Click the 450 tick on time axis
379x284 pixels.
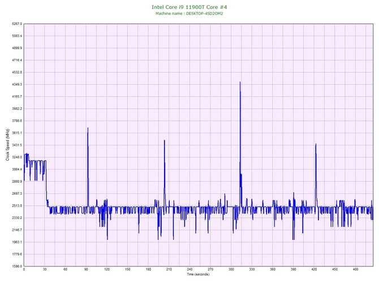[x=335, y=269]
